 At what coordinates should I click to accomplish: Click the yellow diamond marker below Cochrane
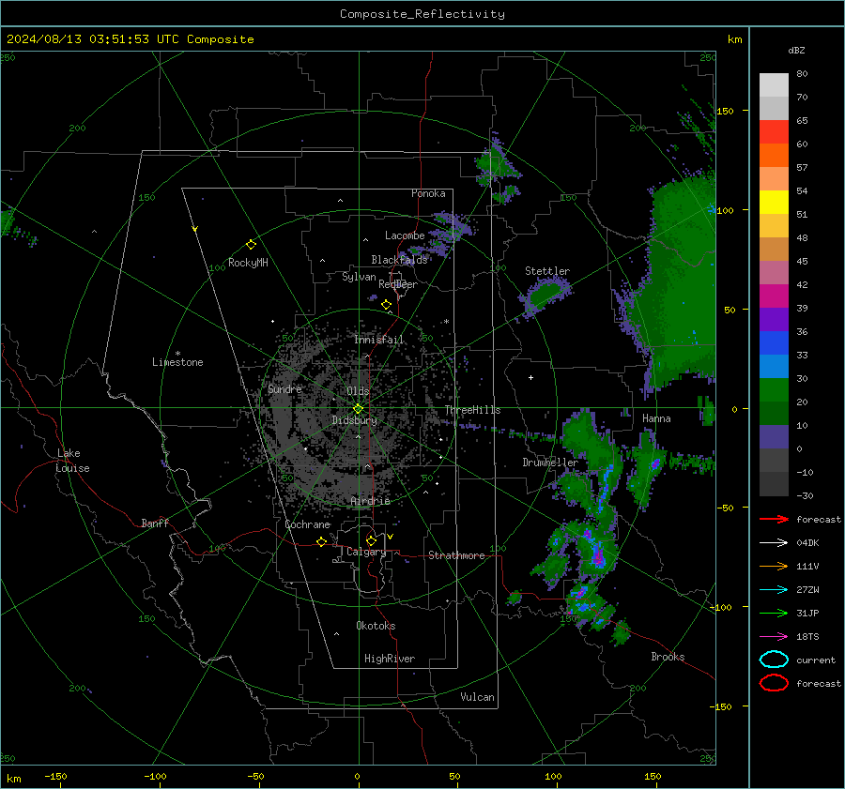321,541
